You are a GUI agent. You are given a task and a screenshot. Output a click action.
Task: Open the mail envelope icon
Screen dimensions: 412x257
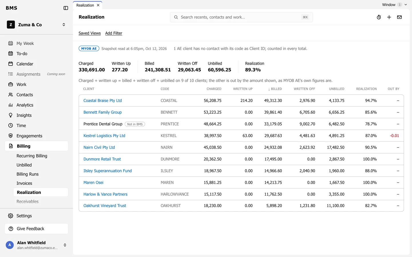point(399,17)
